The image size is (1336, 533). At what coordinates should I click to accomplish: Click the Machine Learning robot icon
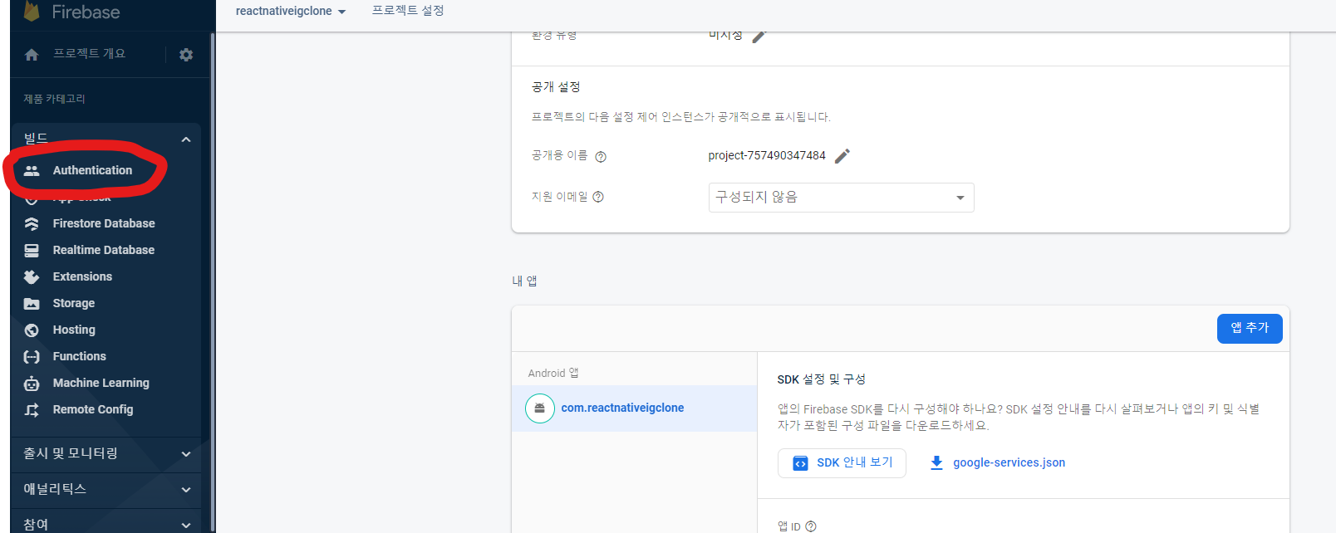point(32,383)
